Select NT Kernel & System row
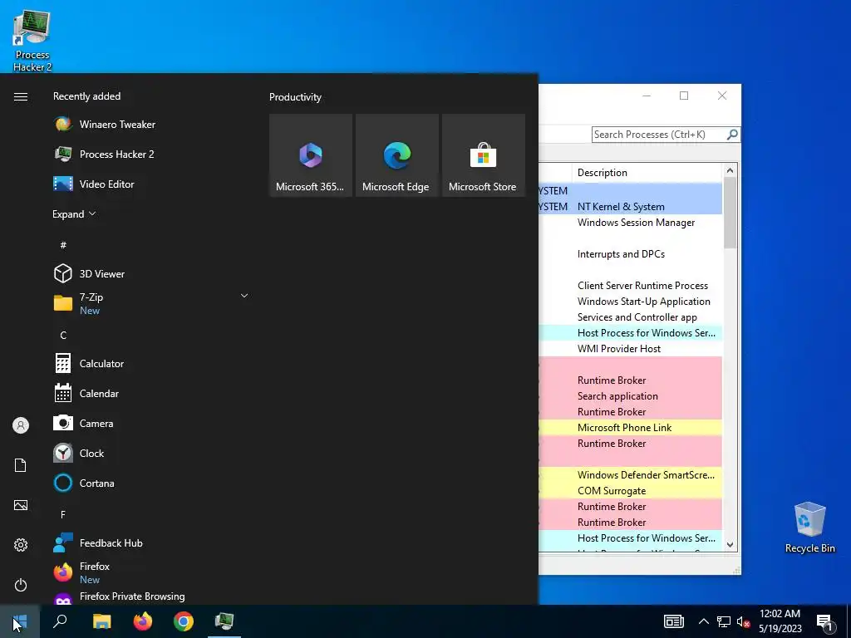 pos(631,207)
